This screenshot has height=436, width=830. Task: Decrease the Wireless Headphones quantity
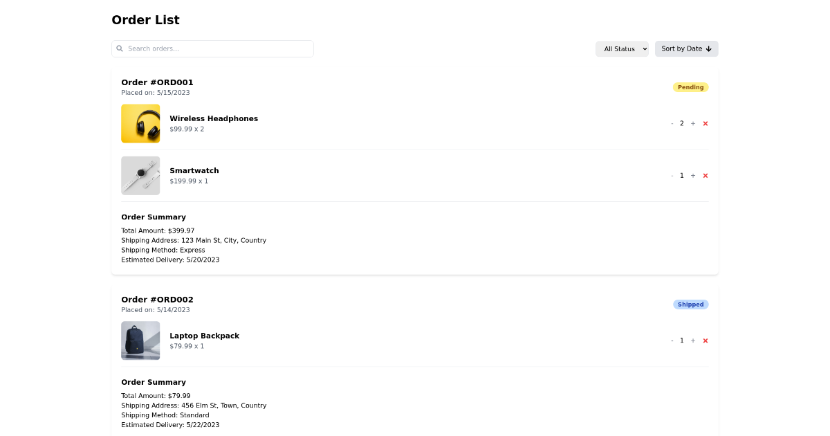click(x=672, y=123)
